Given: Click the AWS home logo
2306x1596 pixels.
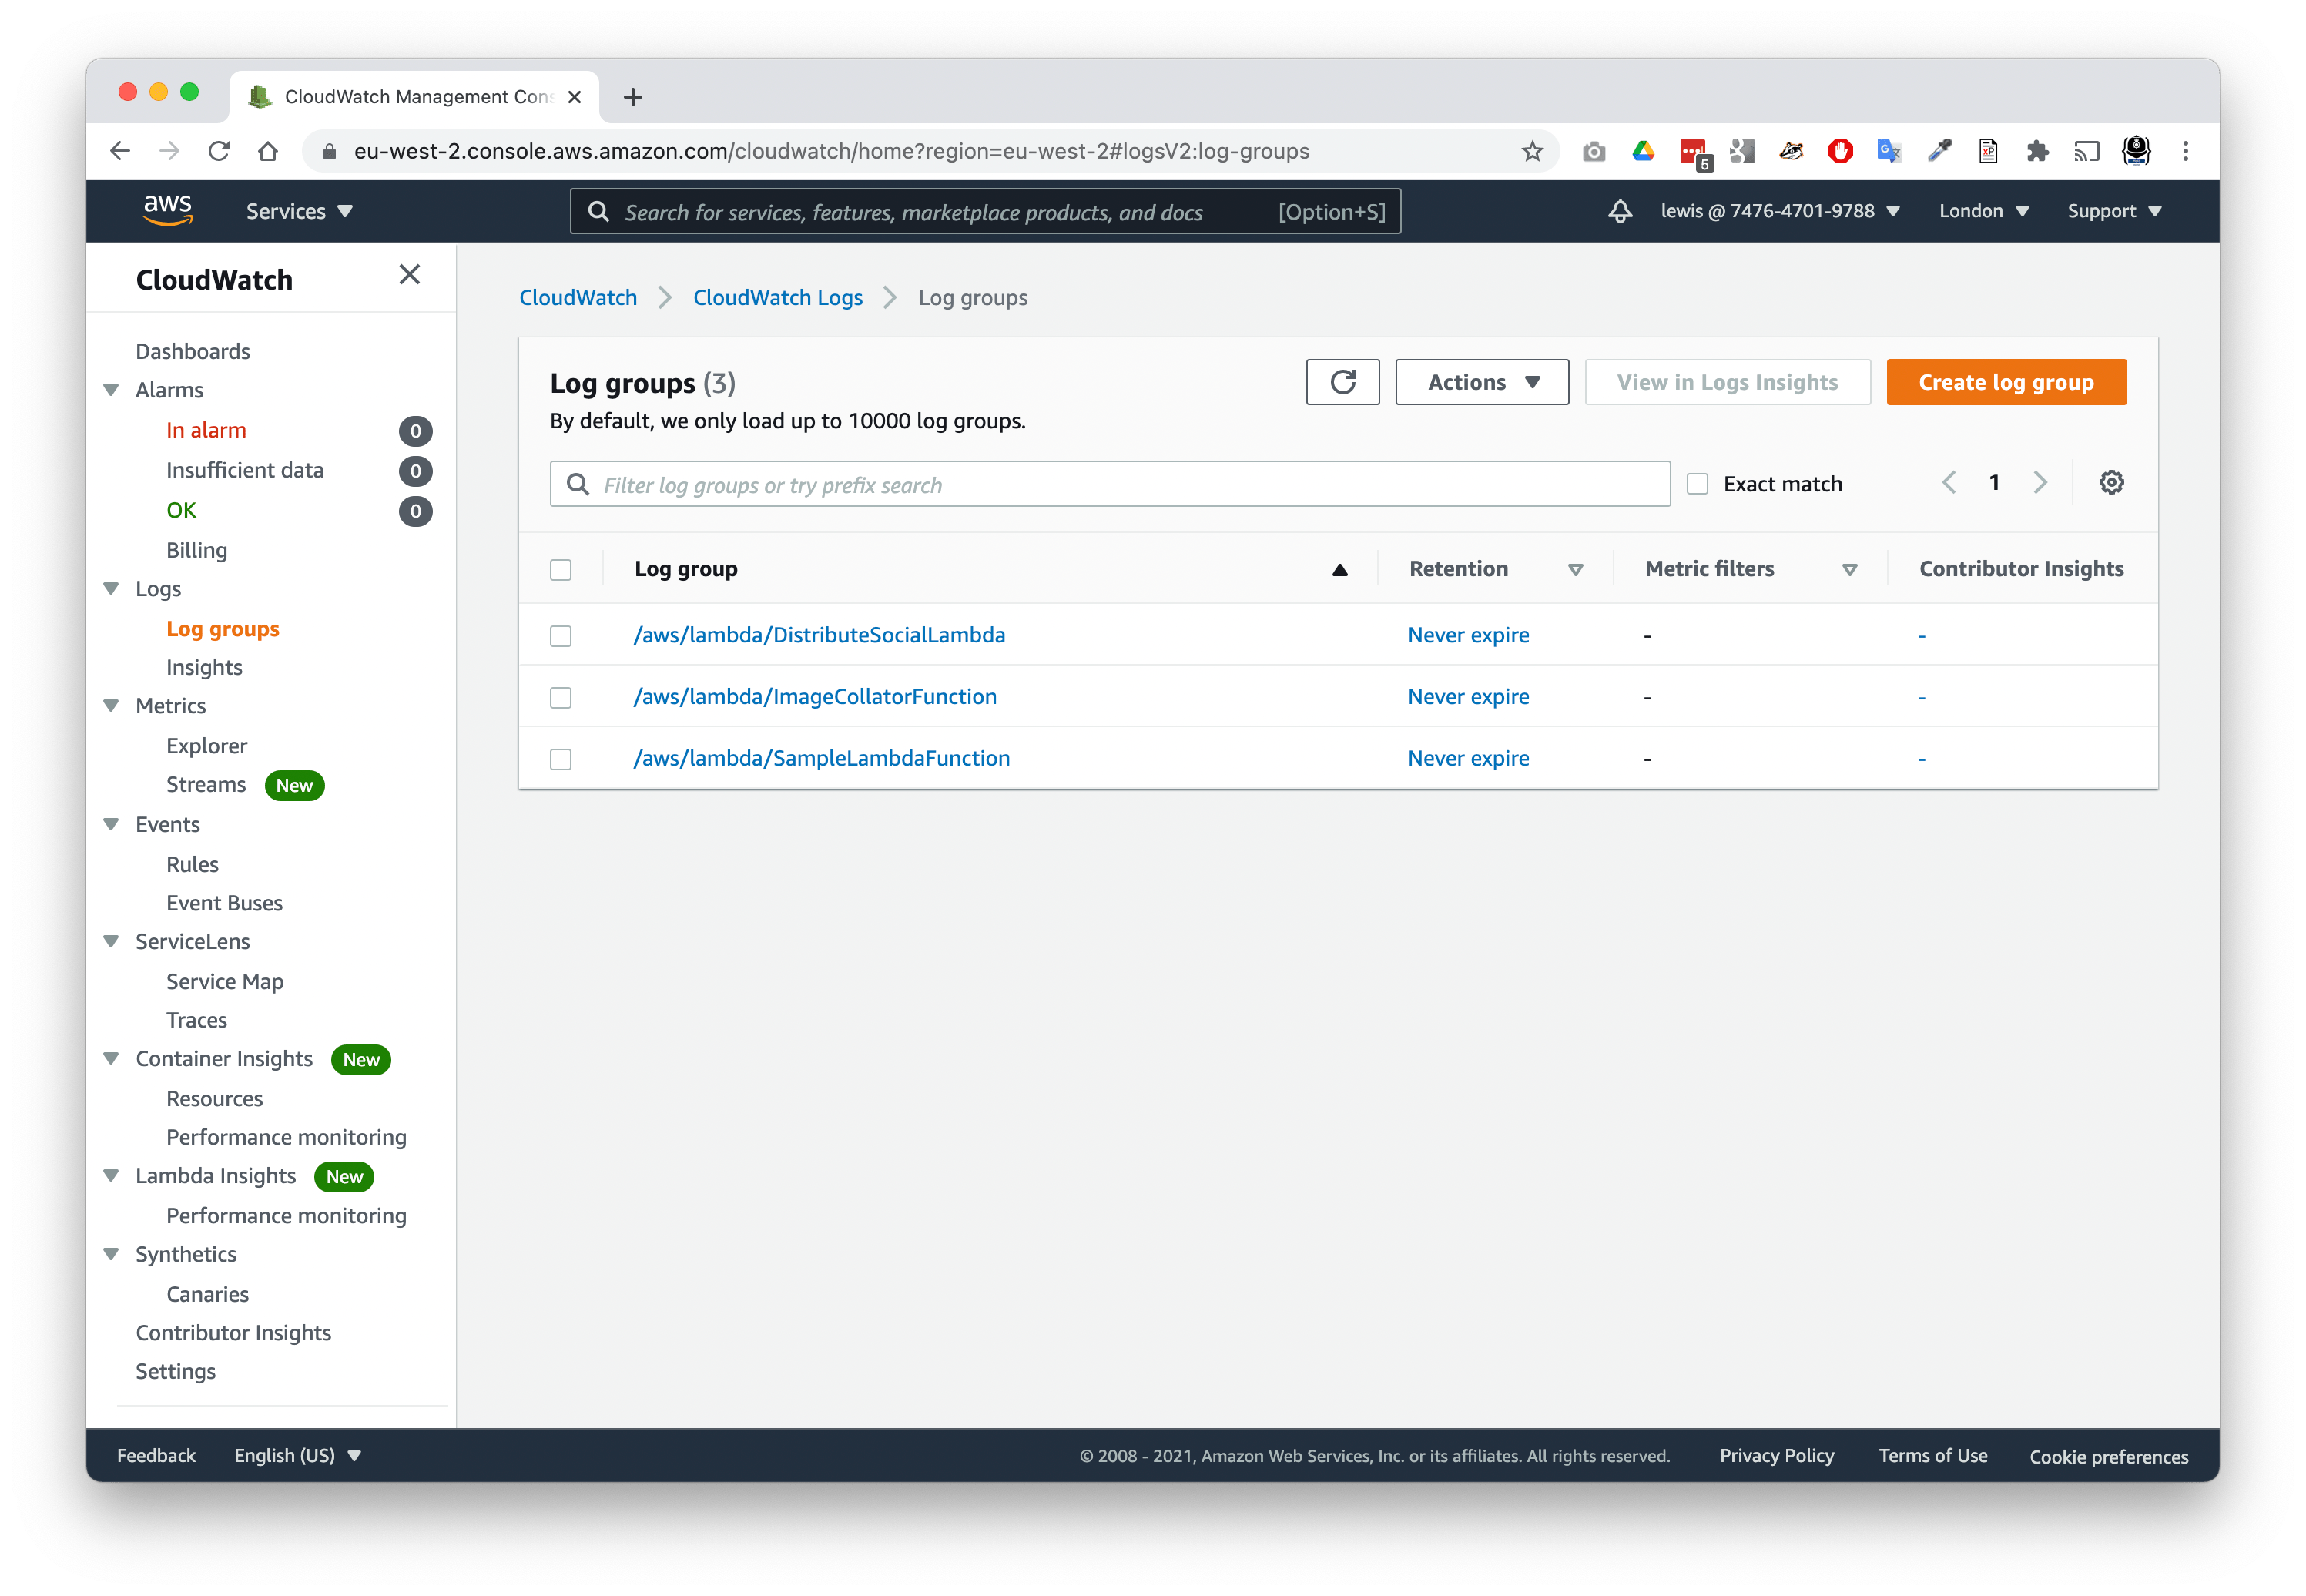Looking at the screenshot, I should point(168,210).
